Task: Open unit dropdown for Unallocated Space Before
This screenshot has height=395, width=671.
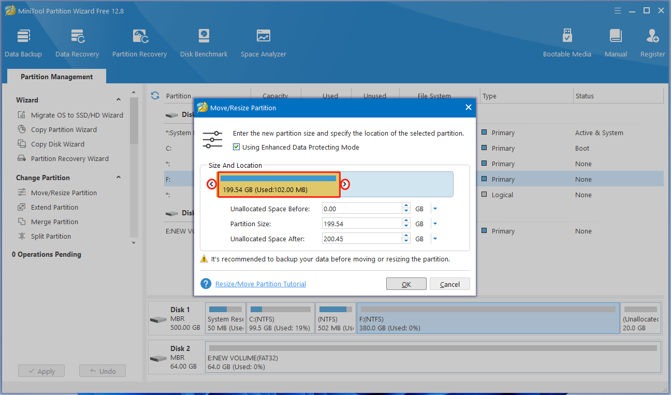Action: [x=435, y=209]
